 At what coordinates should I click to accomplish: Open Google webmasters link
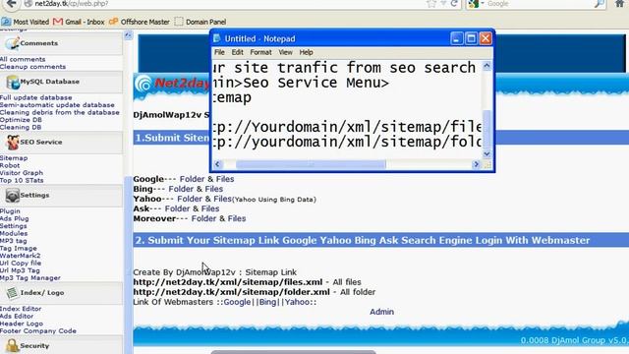pos(237,302)
